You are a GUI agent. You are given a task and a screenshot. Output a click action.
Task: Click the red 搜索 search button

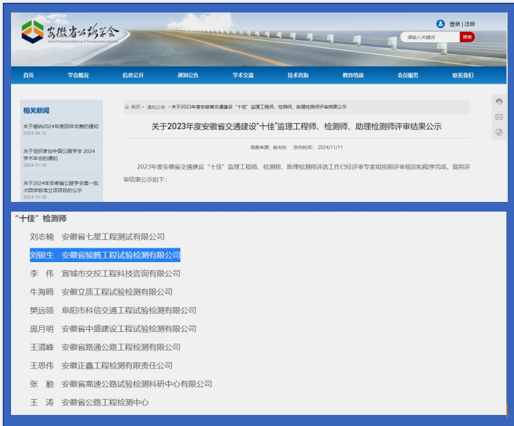click(467, 37)
